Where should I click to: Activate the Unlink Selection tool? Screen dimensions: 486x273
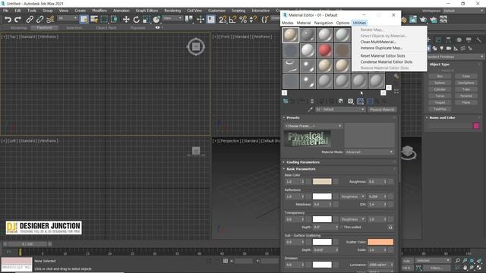39,20
